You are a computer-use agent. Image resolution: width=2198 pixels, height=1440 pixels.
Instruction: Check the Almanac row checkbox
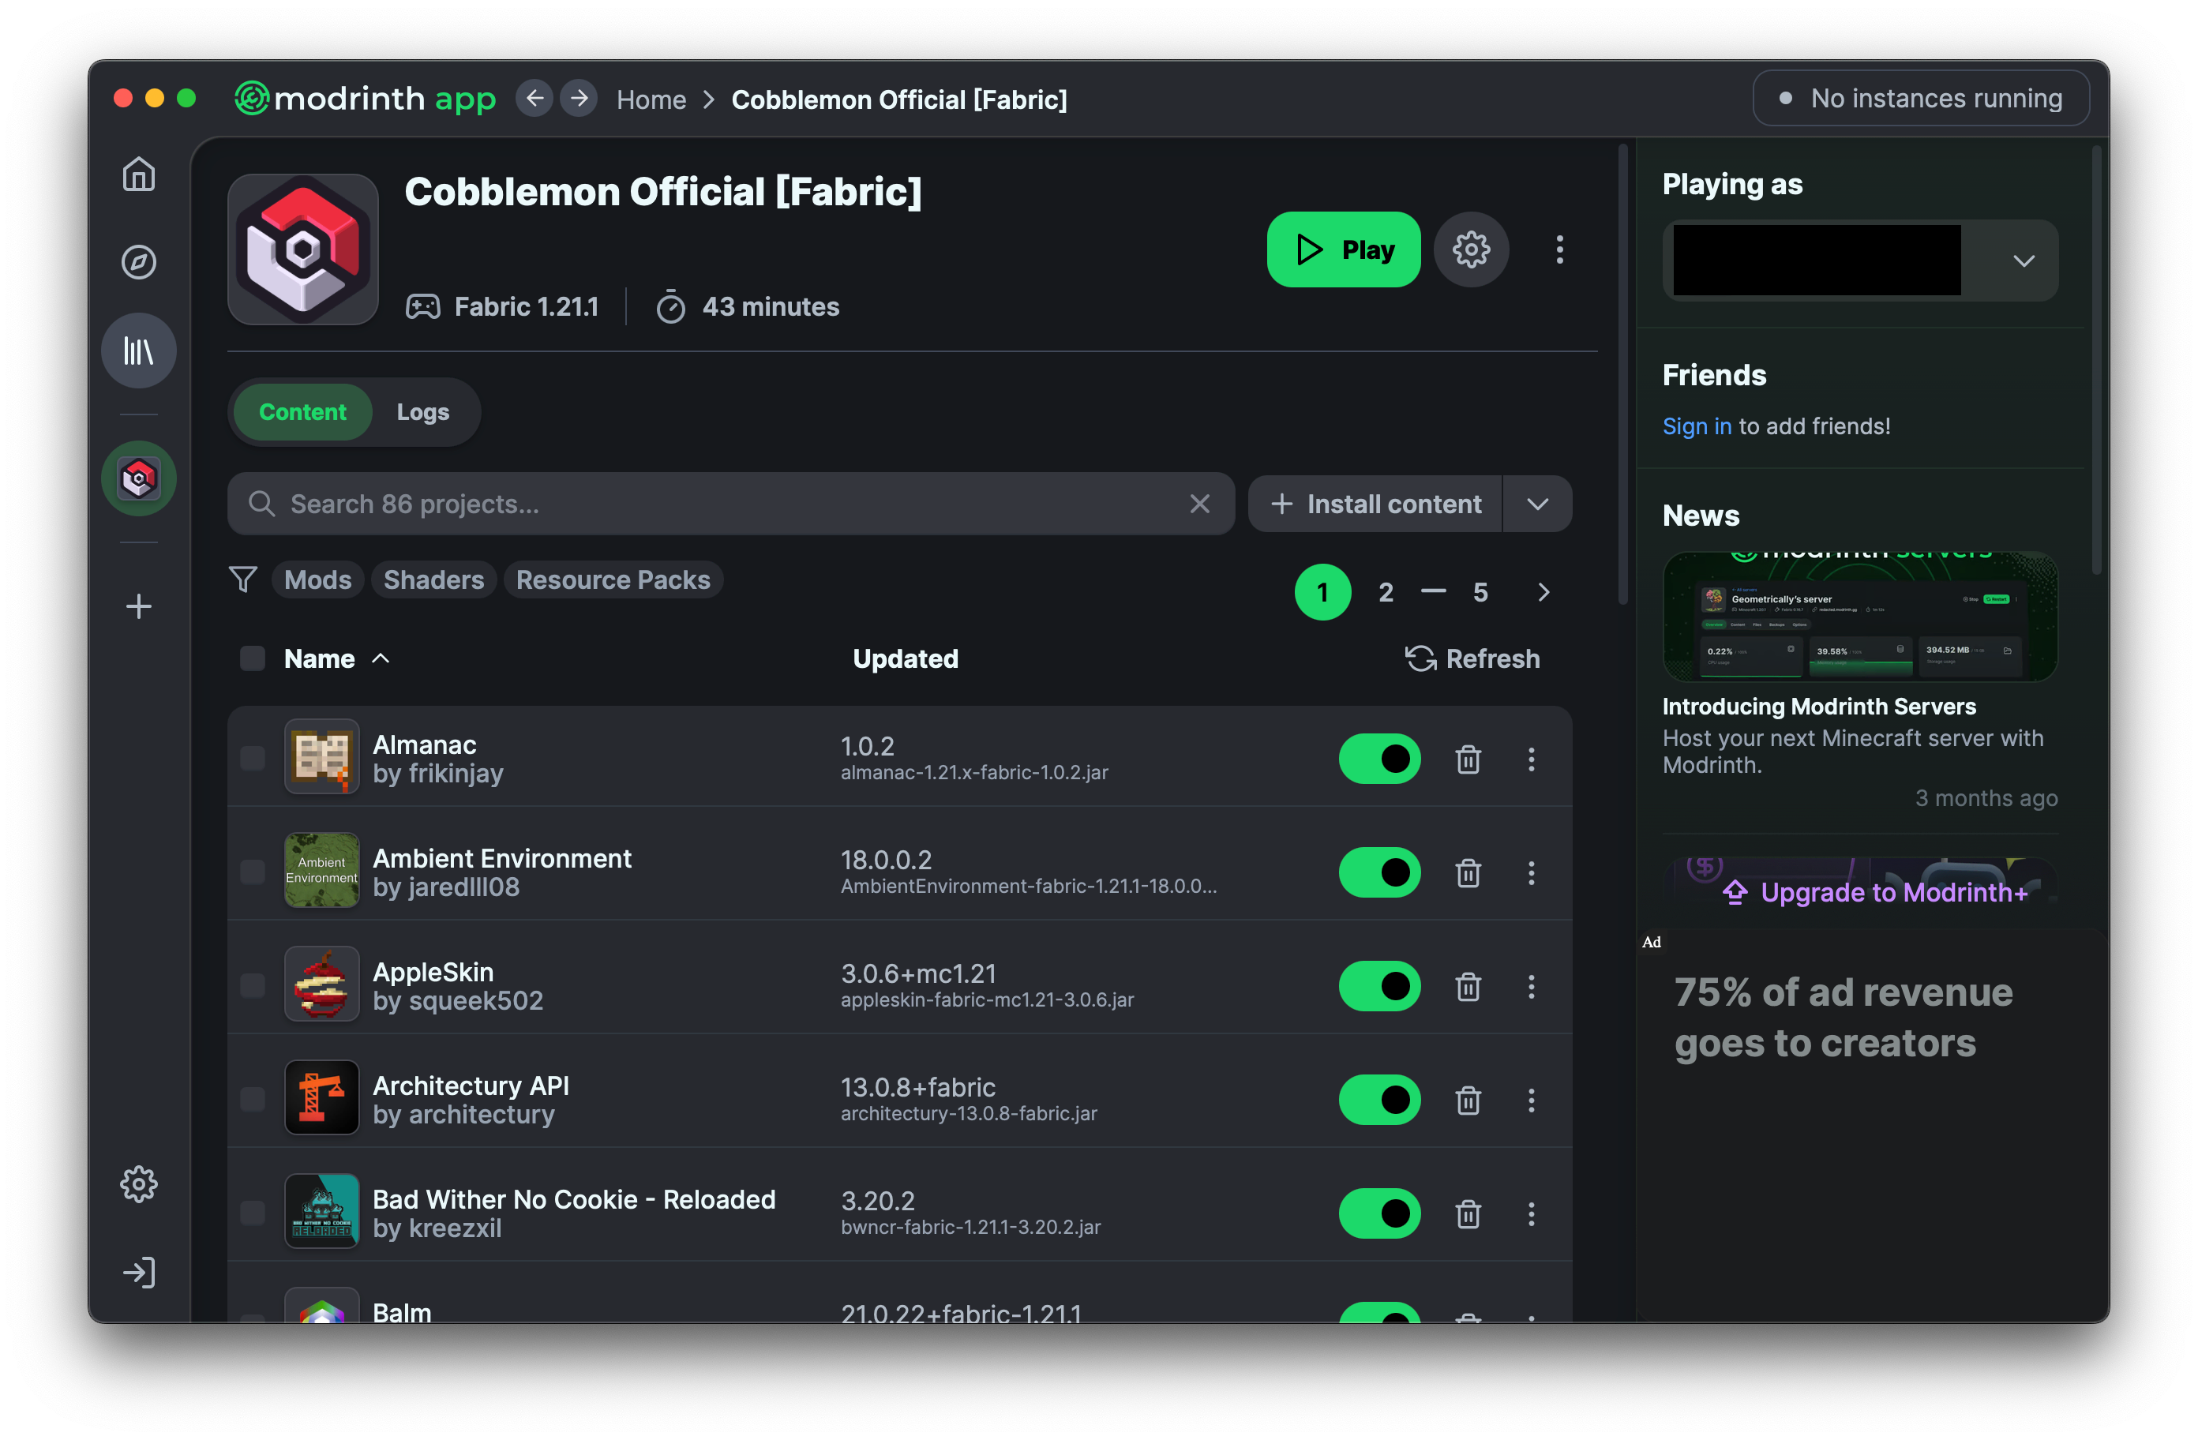coord(252,759)
